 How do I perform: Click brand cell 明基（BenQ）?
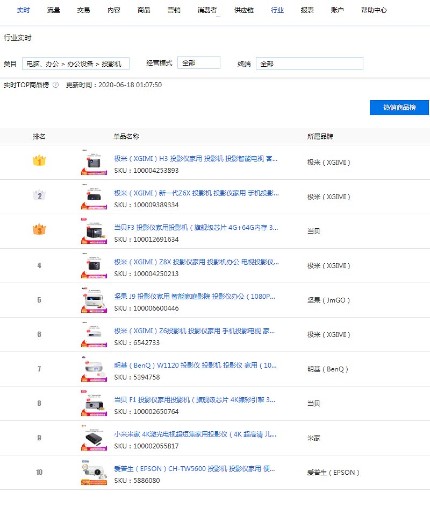(x=328, y=369)
